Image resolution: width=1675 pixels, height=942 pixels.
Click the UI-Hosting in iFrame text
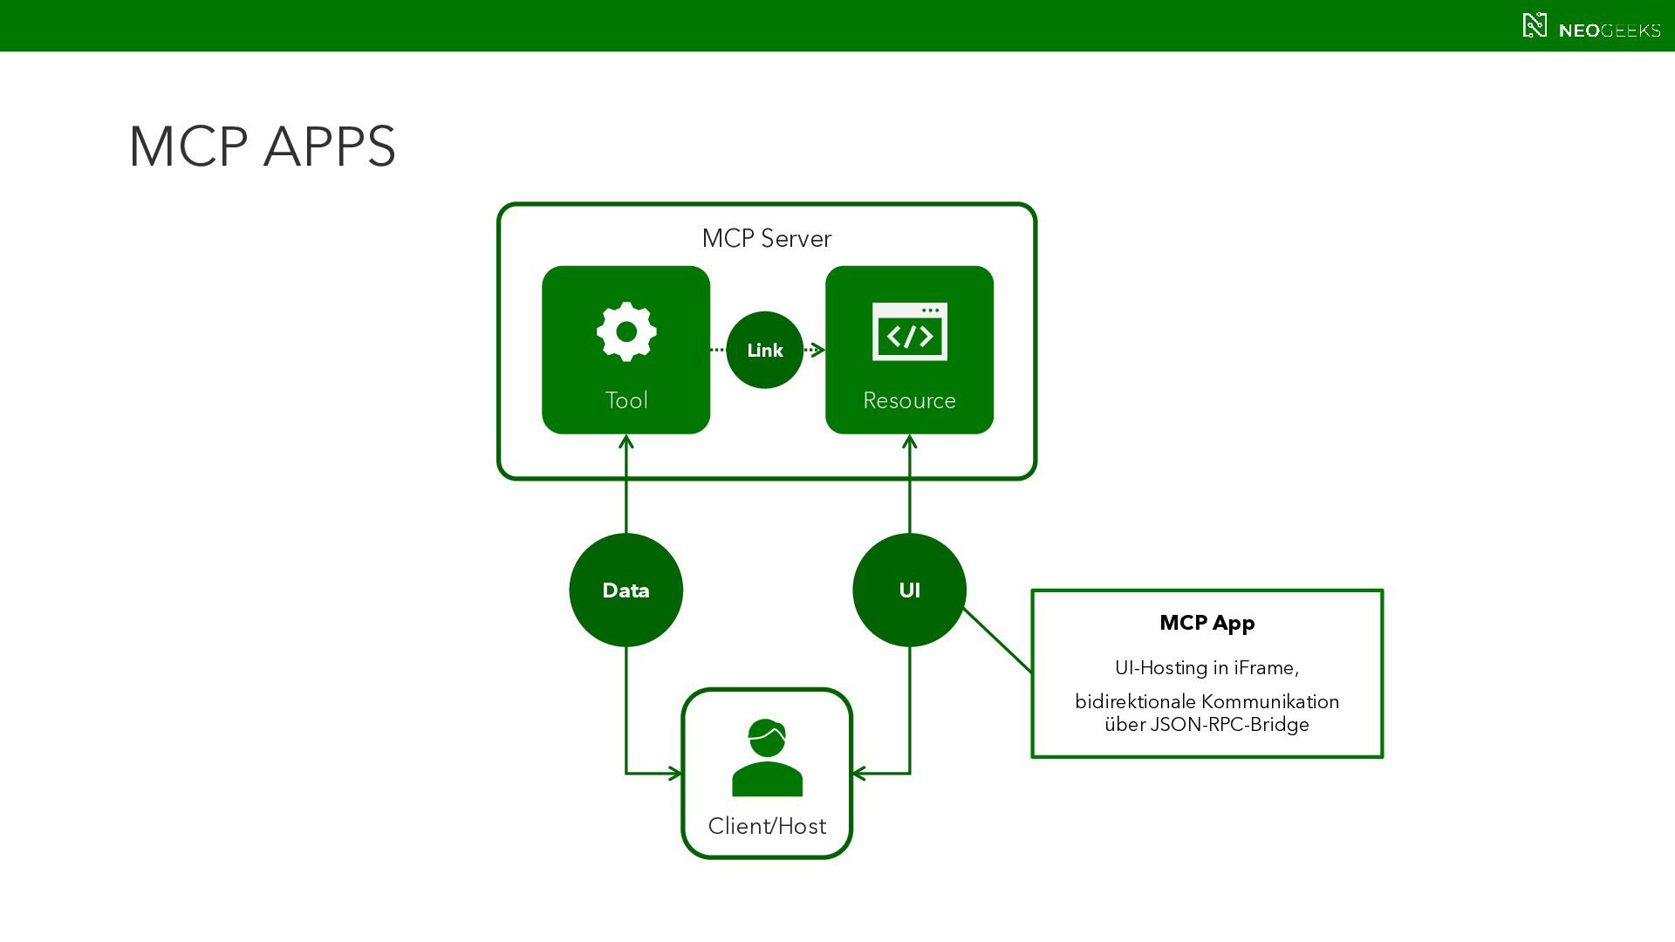coord(1207,668)
